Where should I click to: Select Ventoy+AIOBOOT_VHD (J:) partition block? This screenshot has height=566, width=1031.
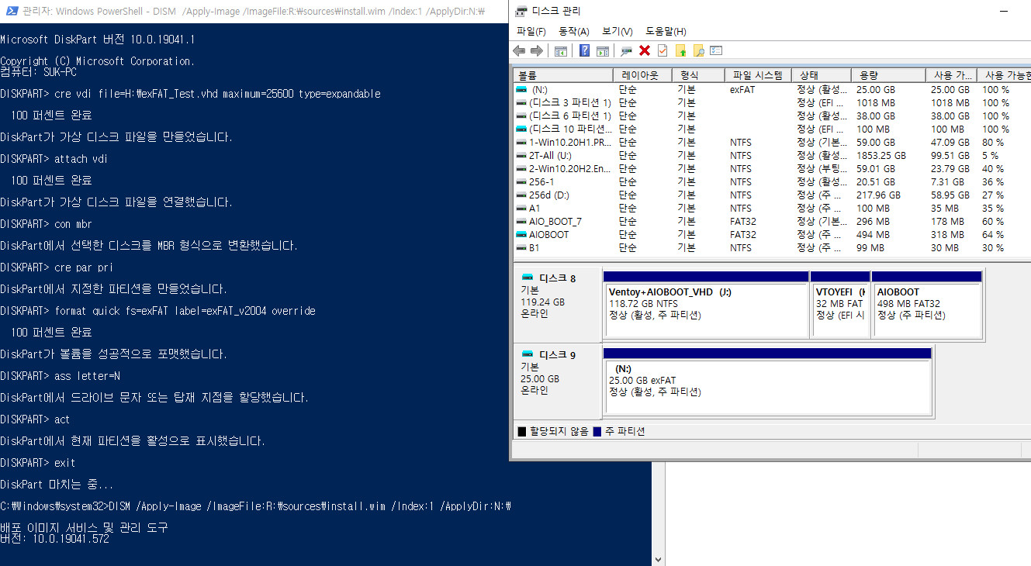click(x=705, y=304)
